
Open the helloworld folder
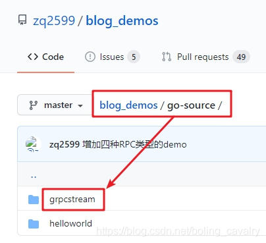70,223
